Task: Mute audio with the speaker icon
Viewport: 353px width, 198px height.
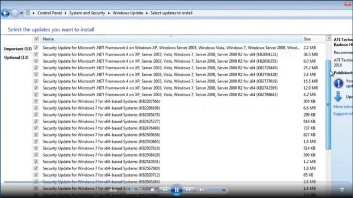Action: (201, 190)
